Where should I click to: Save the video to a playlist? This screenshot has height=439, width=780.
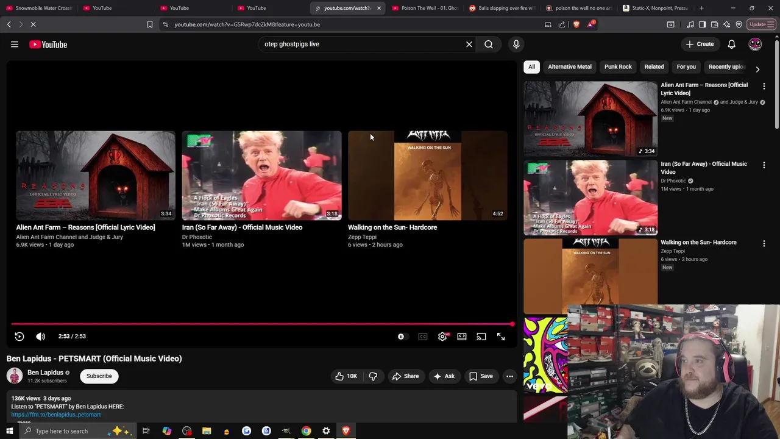coord(481,376)
